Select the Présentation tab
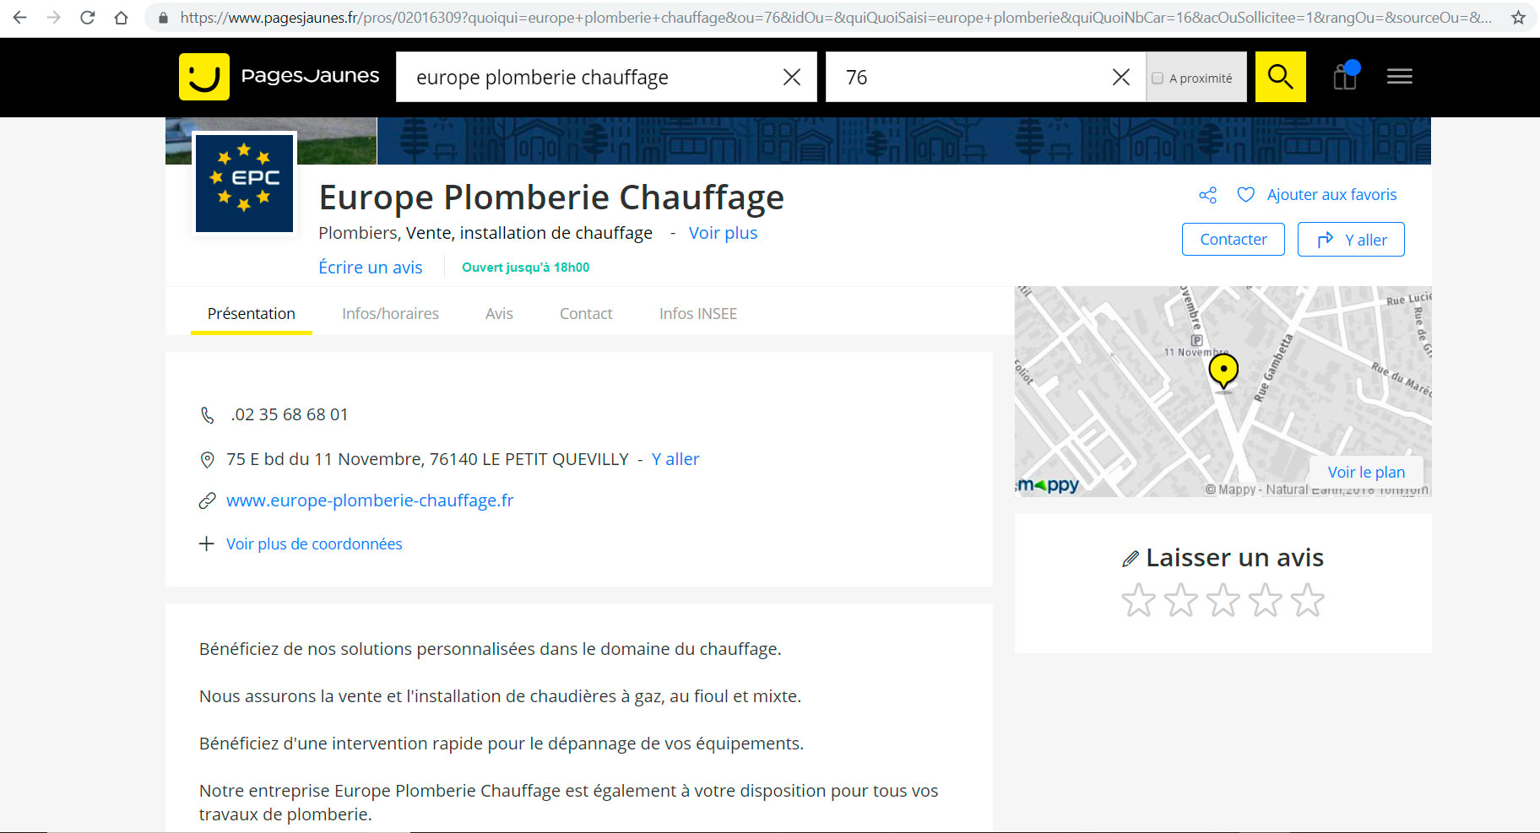This screenshot has height=833, width=1540. click(x=251, y=313)
